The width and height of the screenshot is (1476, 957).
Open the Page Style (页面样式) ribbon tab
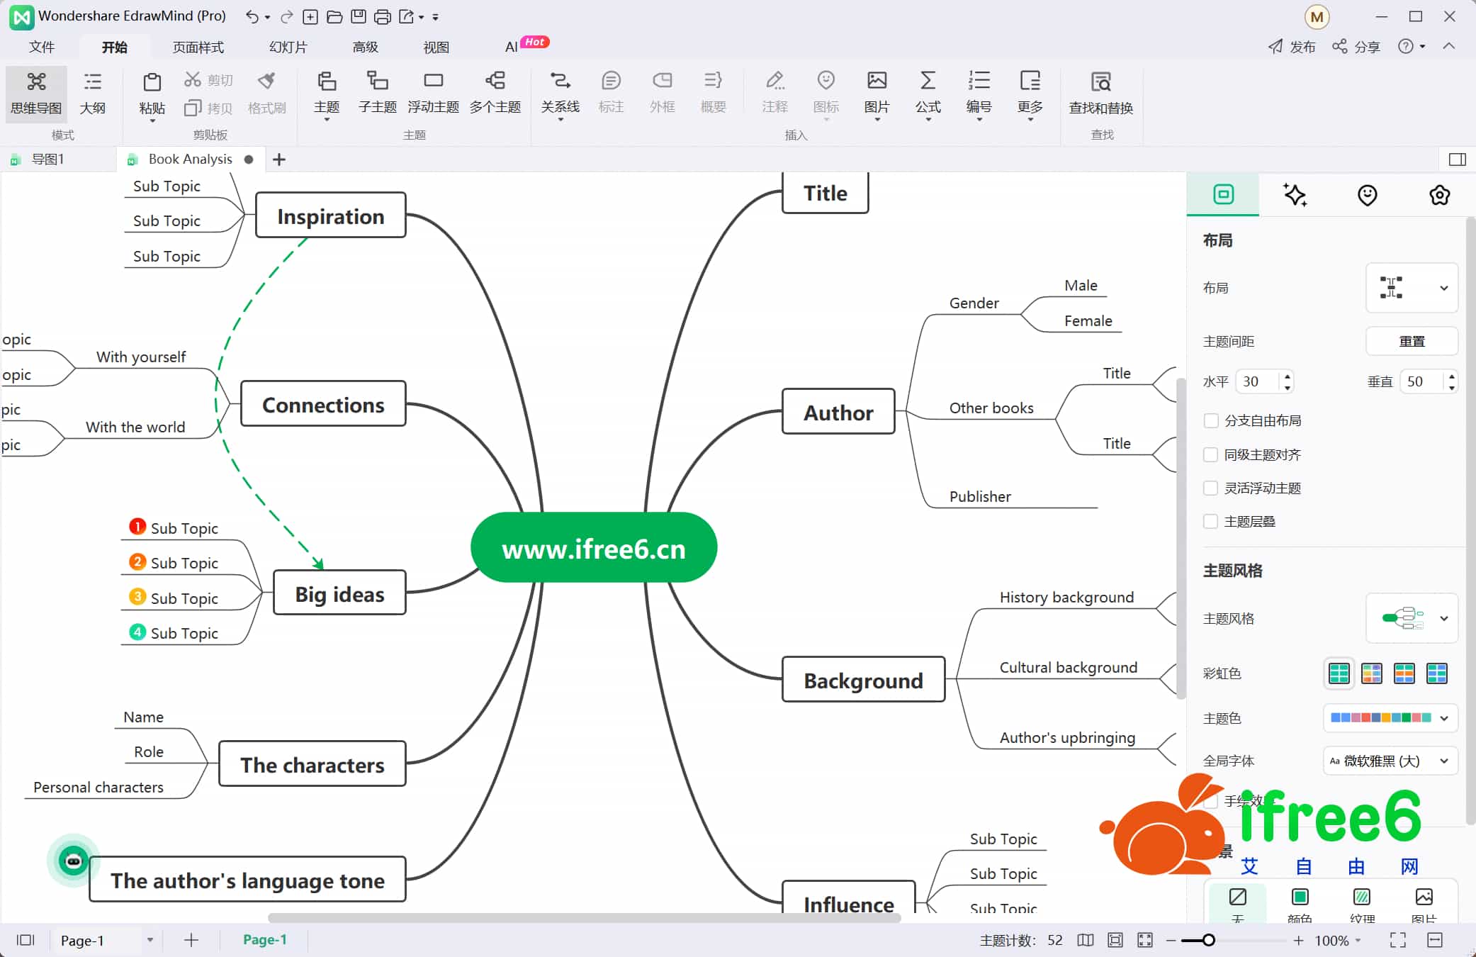[x=198, y=47]
